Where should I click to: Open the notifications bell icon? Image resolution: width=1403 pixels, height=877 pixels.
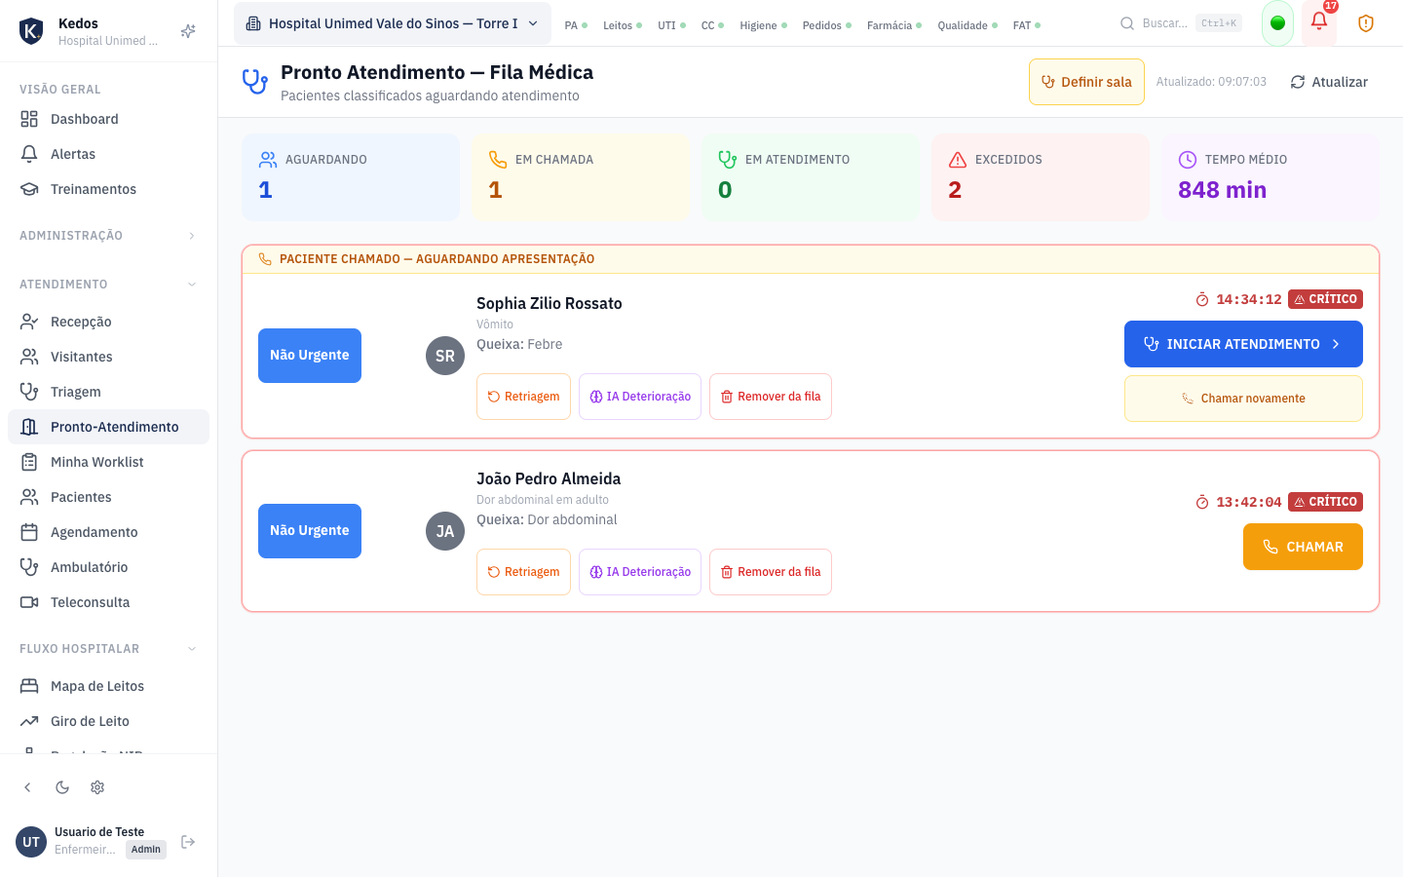click(x=1319, y=22)
